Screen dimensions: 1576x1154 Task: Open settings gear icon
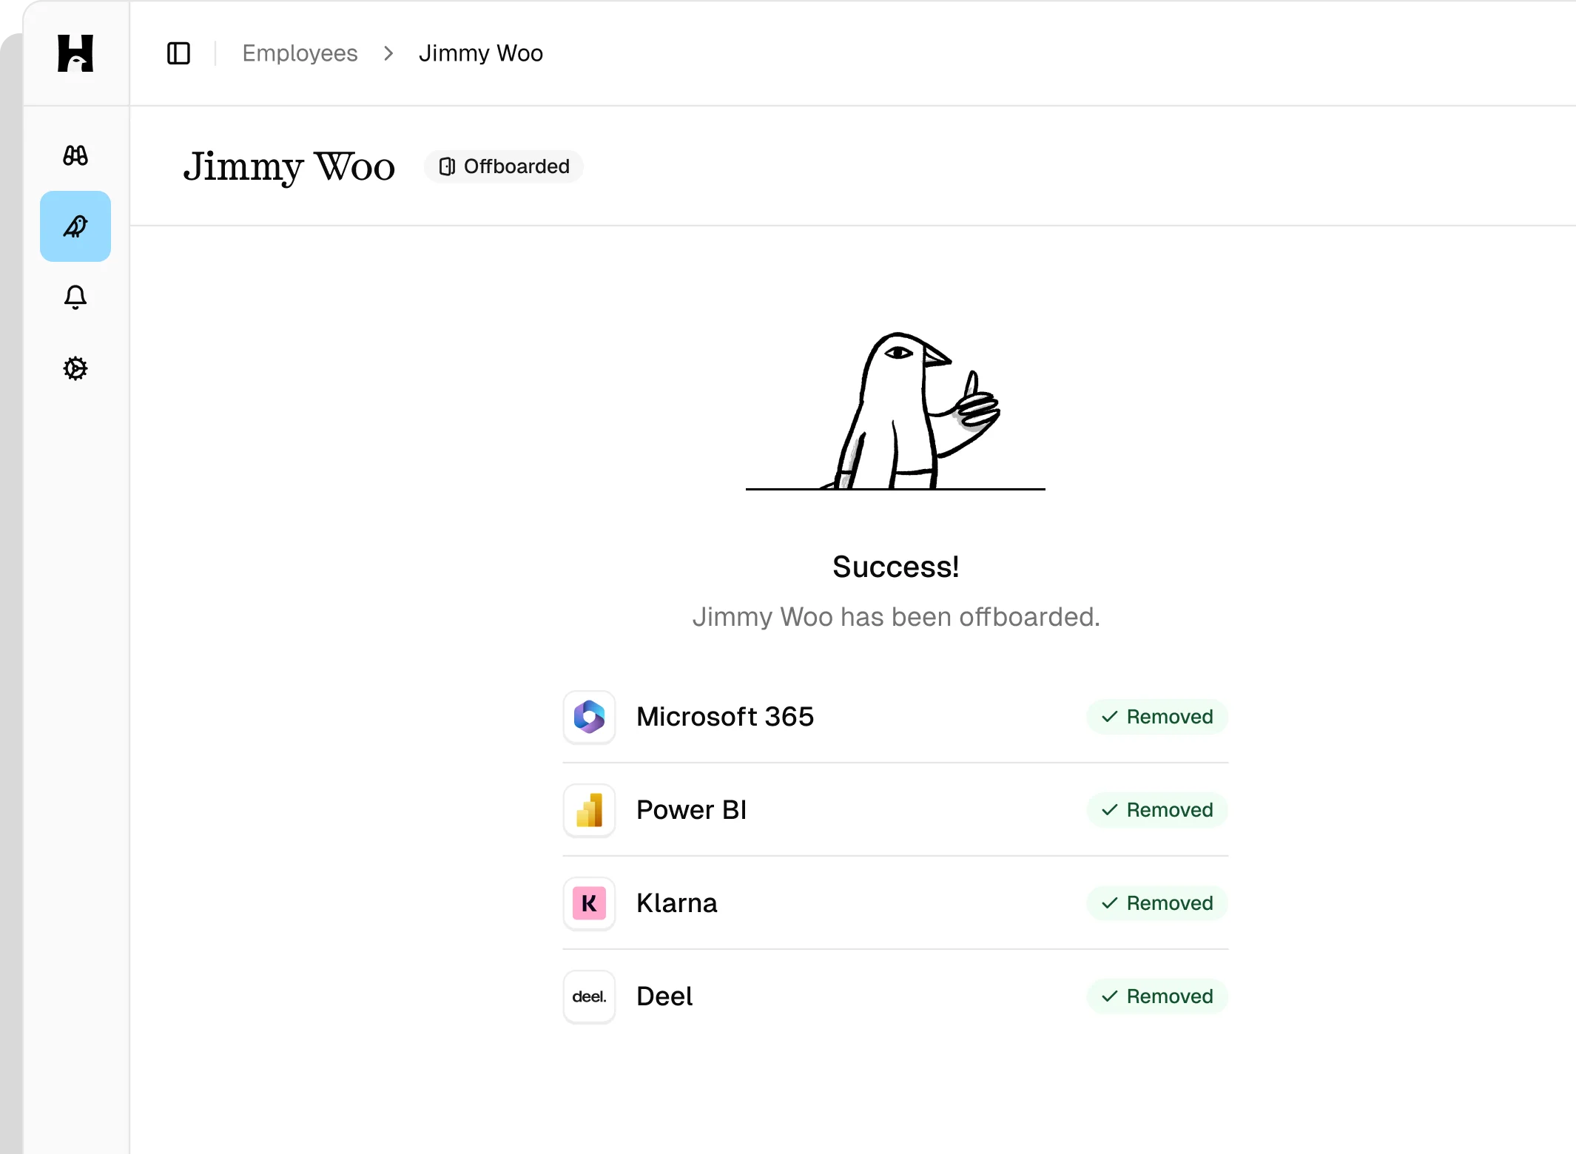click(75, 368)
